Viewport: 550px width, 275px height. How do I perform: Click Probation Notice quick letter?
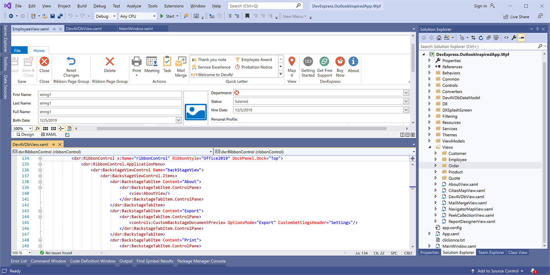click(254, 67)
